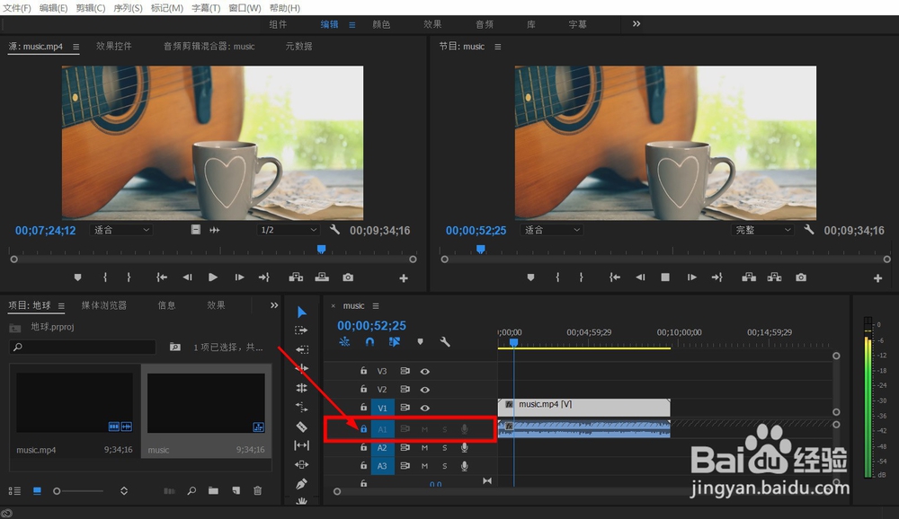899x519 pixels.
Task: Open program monitor wrench settings
Action: click(x=809, y=230)
